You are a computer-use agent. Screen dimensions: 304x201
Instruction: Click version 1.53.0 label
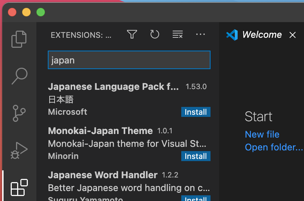tap(196, 87)
